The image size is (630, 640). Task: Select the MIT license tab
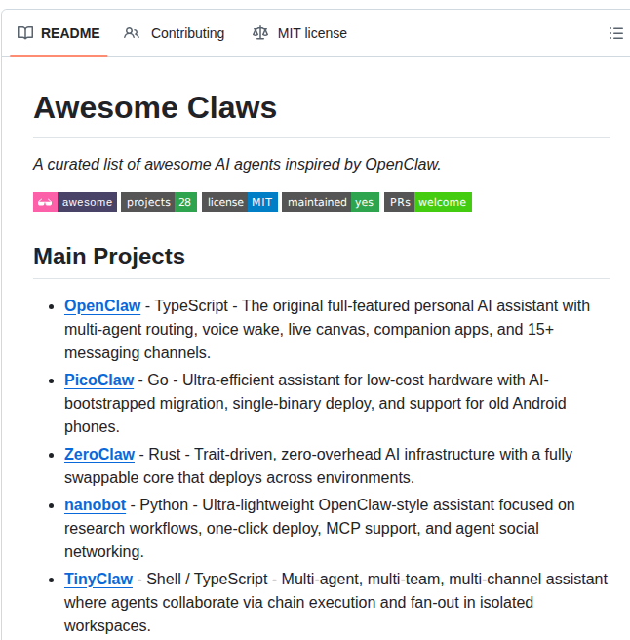311,33
